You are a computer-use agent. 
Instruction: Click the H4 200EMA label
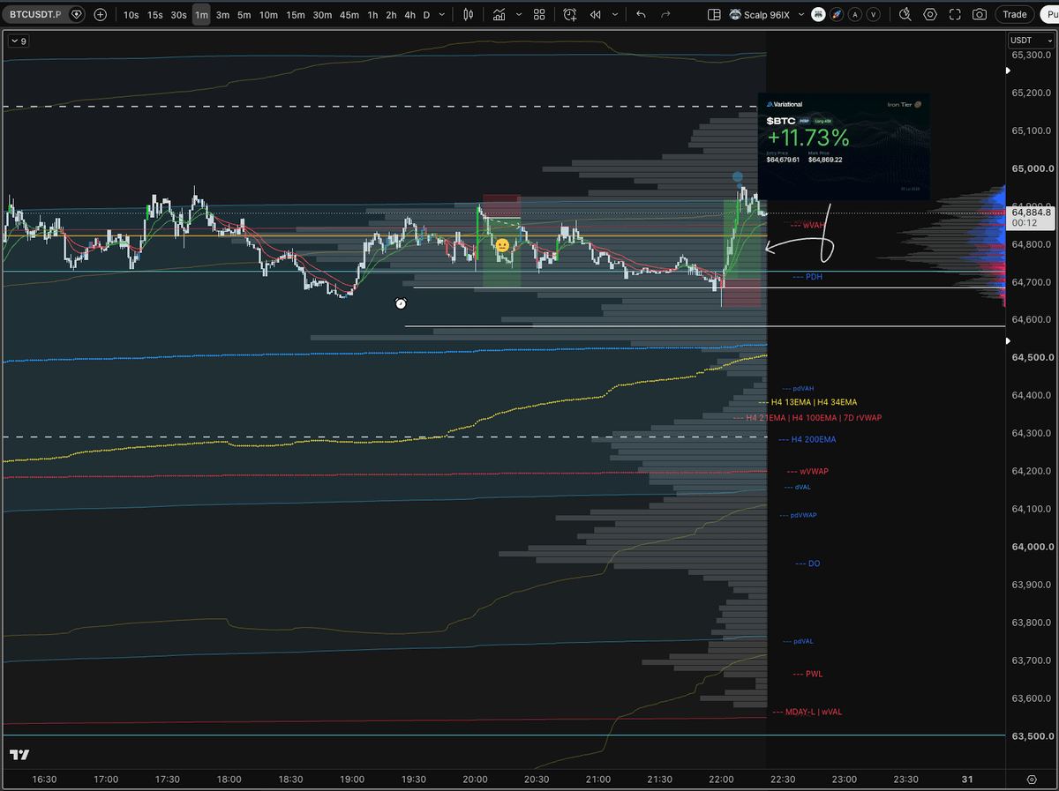coord(807,439)
